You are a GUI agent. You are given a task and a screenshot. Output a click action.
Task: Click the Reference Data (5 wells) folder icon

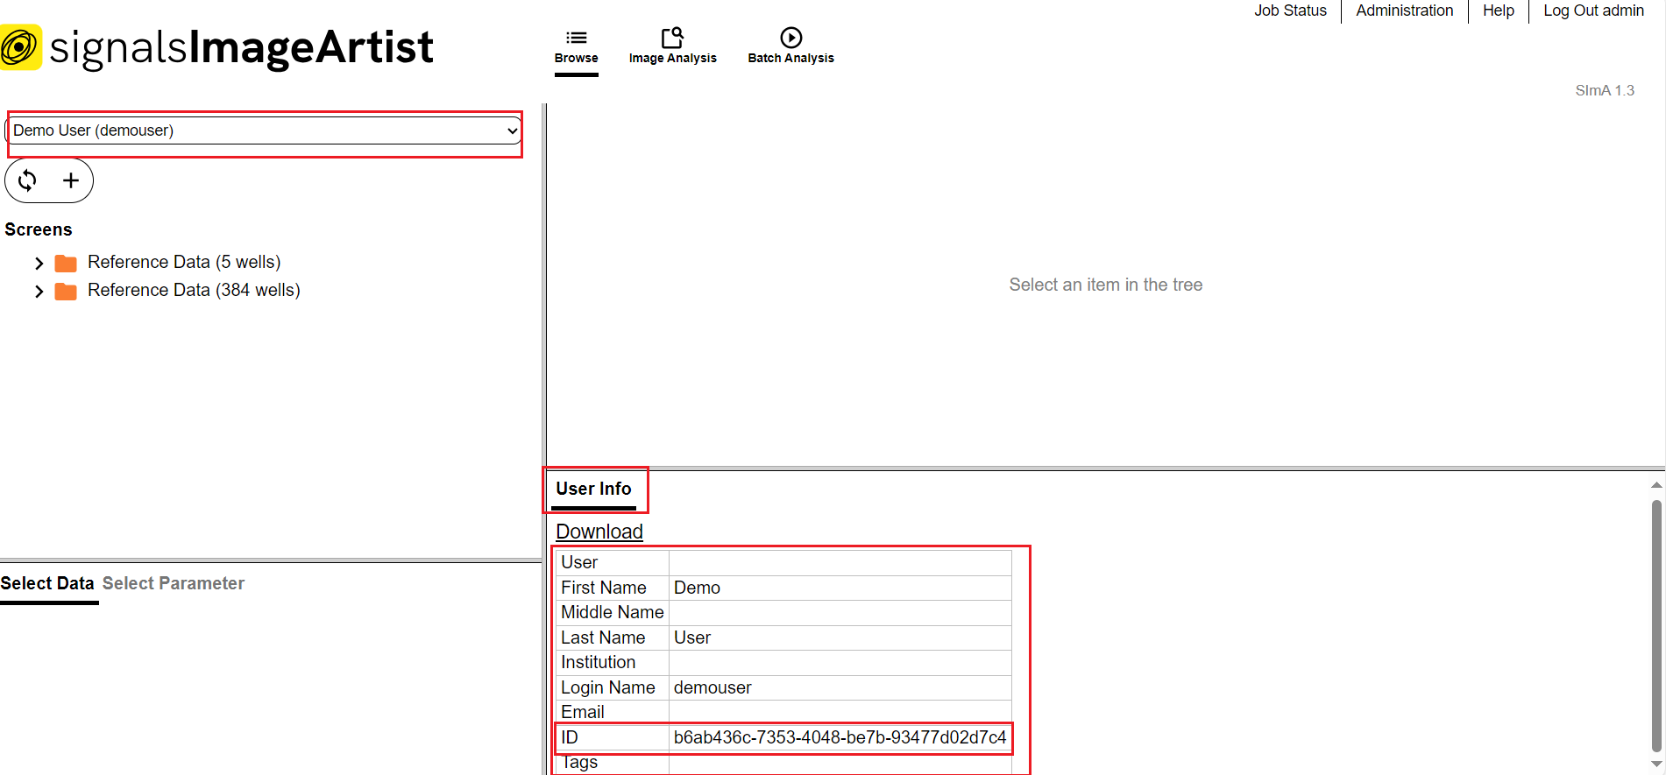click(x=66, y=263)
